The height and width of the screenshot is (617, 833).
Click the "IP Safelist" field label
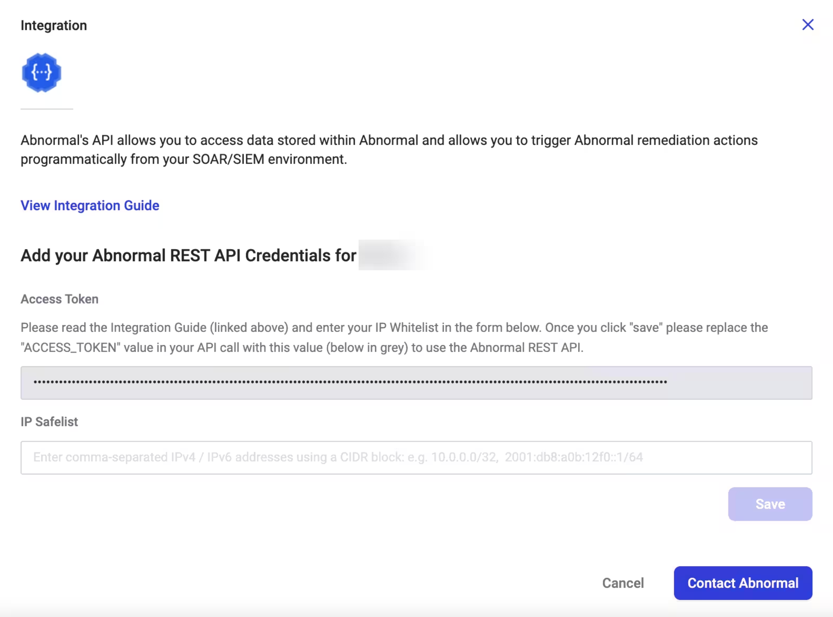click(x=49, y=422)
